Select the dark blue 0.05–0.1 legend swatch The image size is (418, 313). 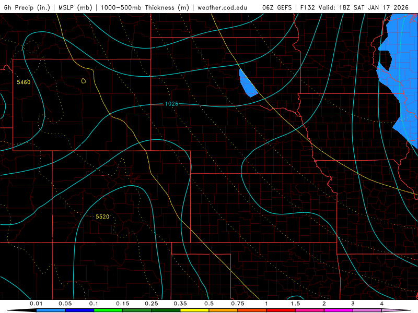[79, 310]
